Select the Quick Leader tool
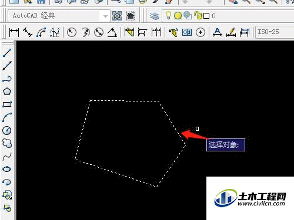 [x=173, y=32]
